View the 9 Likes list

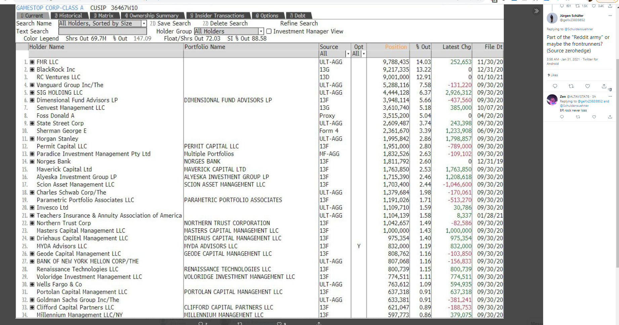[x=552, y=75]
